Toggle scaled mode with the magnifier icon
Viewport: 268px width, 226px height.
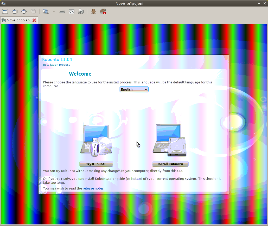(46, 11)
